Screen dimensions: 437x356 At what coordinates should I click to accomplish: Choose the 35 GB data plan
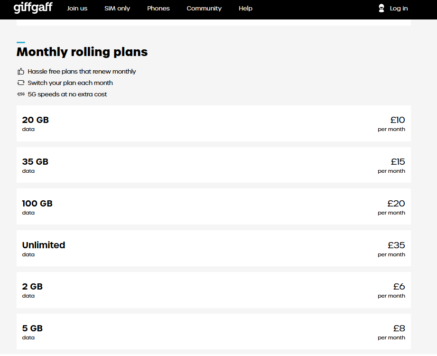(214, 165)
